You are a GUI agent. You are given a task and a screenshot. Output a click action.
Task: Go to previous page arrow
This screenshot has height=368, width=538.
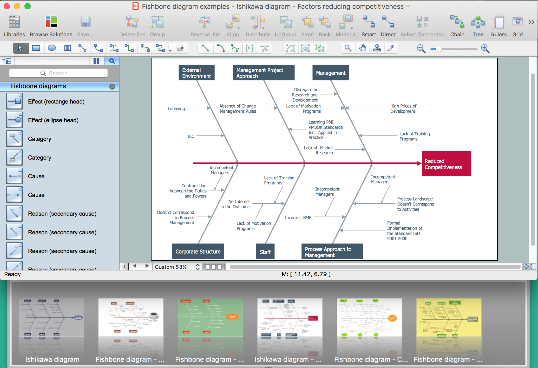134,266
